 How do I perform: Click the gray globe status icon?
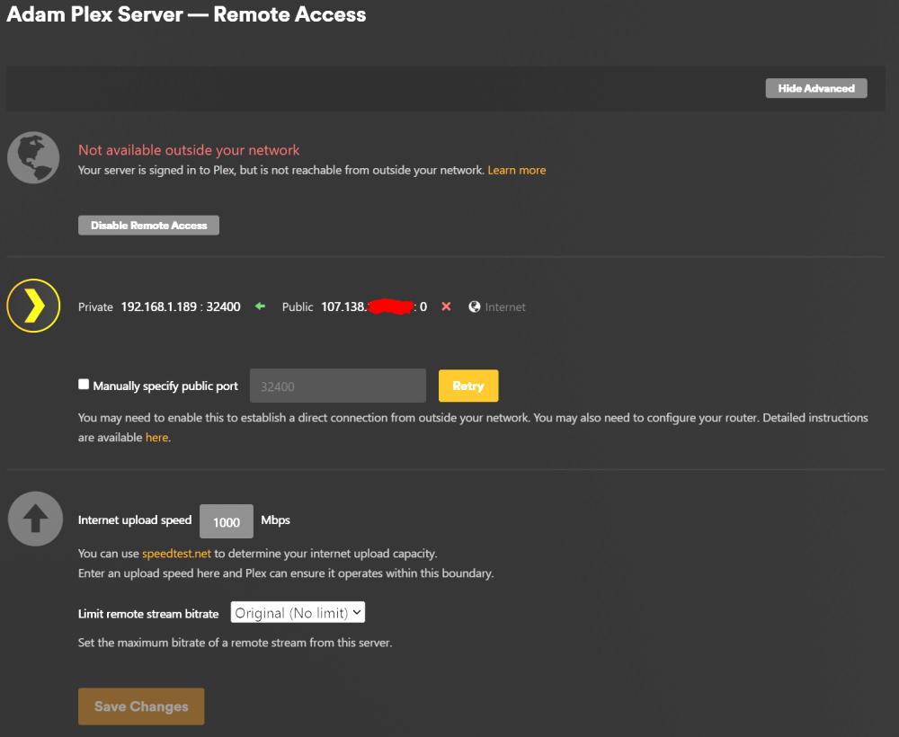click(x=33, y=157)
